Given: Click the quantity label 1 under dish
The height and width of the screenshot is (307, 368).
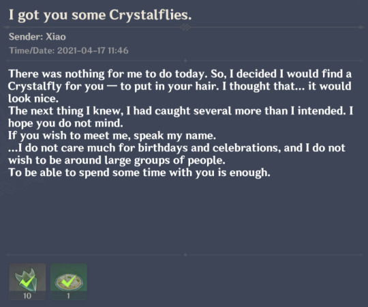Looking at the screenshot, I should (x=68, y=296).
